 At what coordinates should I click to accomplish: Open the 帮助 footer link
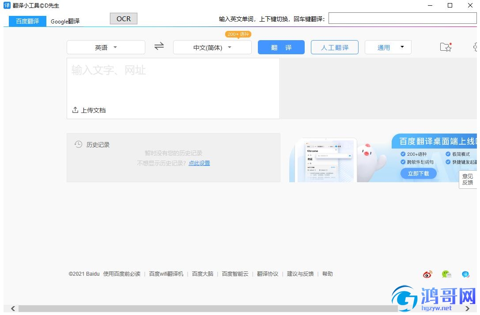click(x=328, y=274)
